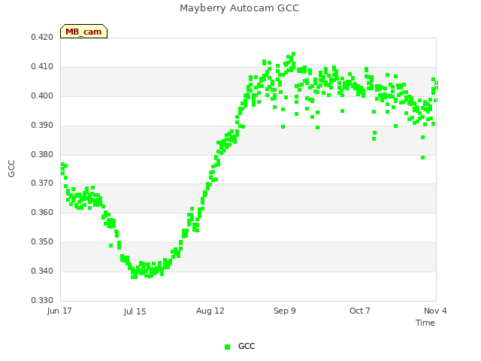Click the 0.400 y-axis value
The image size is (481, 361).
[42, 96]
